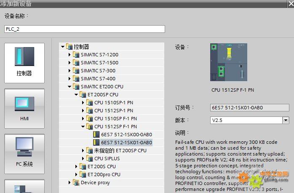This screenshot has width=294, height=193.
Task: Click the ET 200SP CPU folder icon
Action: pos(83,95)
